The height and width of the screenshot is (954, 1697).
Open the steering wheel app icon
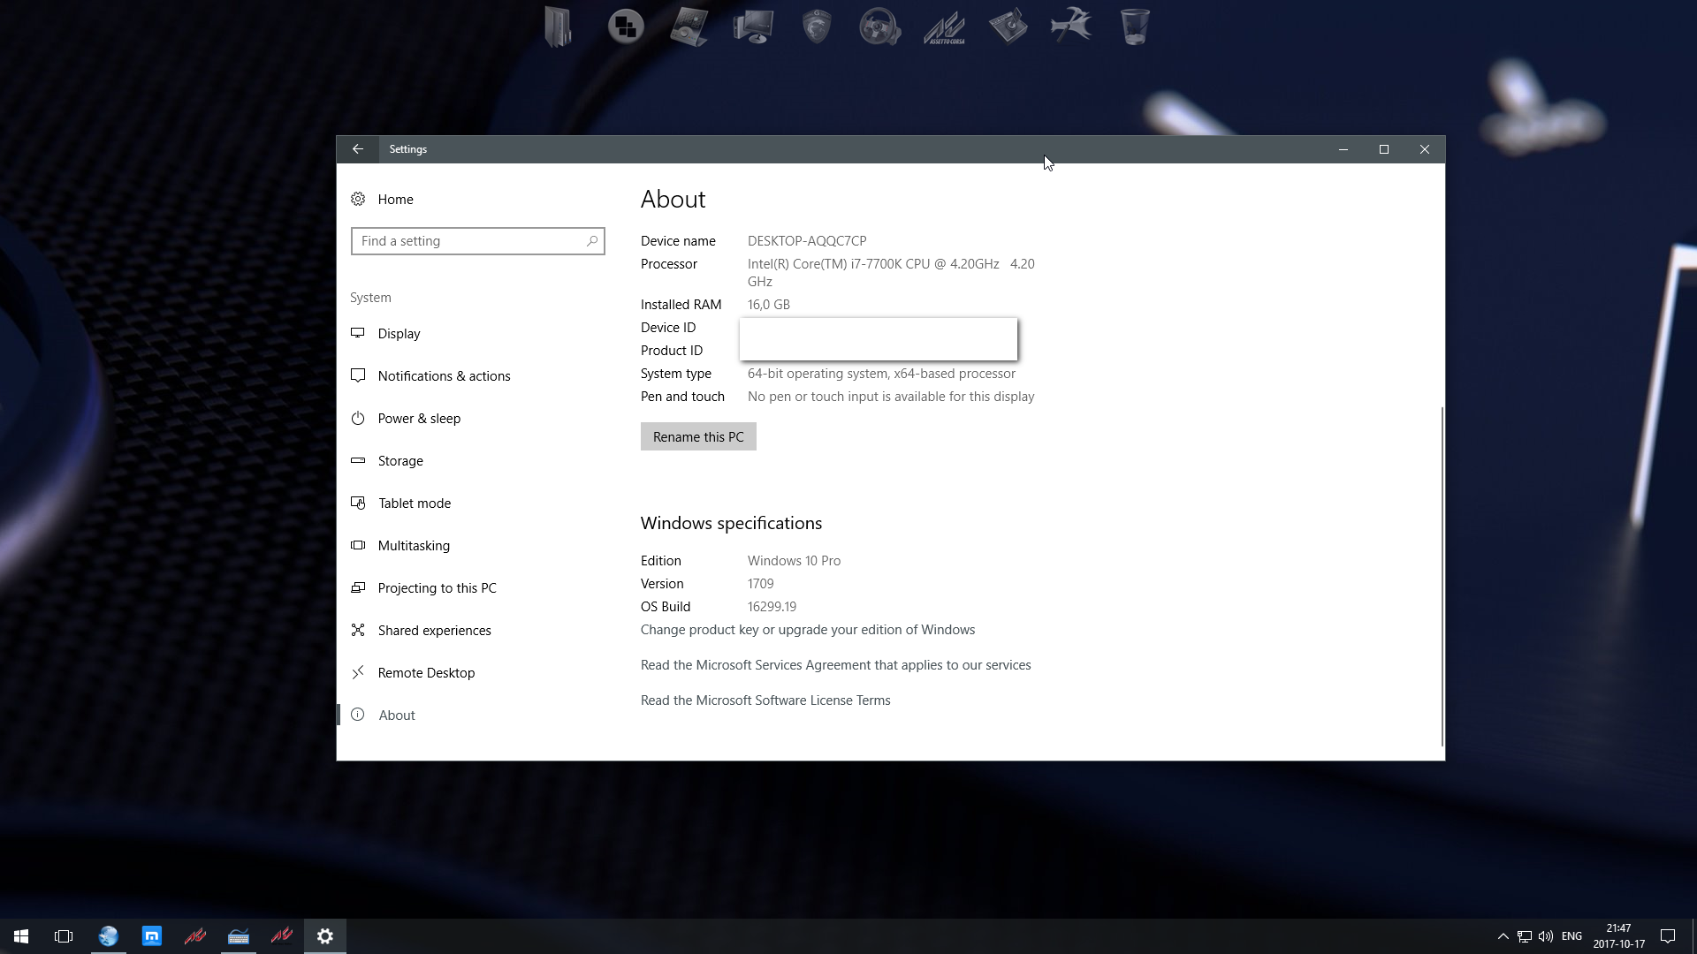pyautogui.click(x=879, y=26)
